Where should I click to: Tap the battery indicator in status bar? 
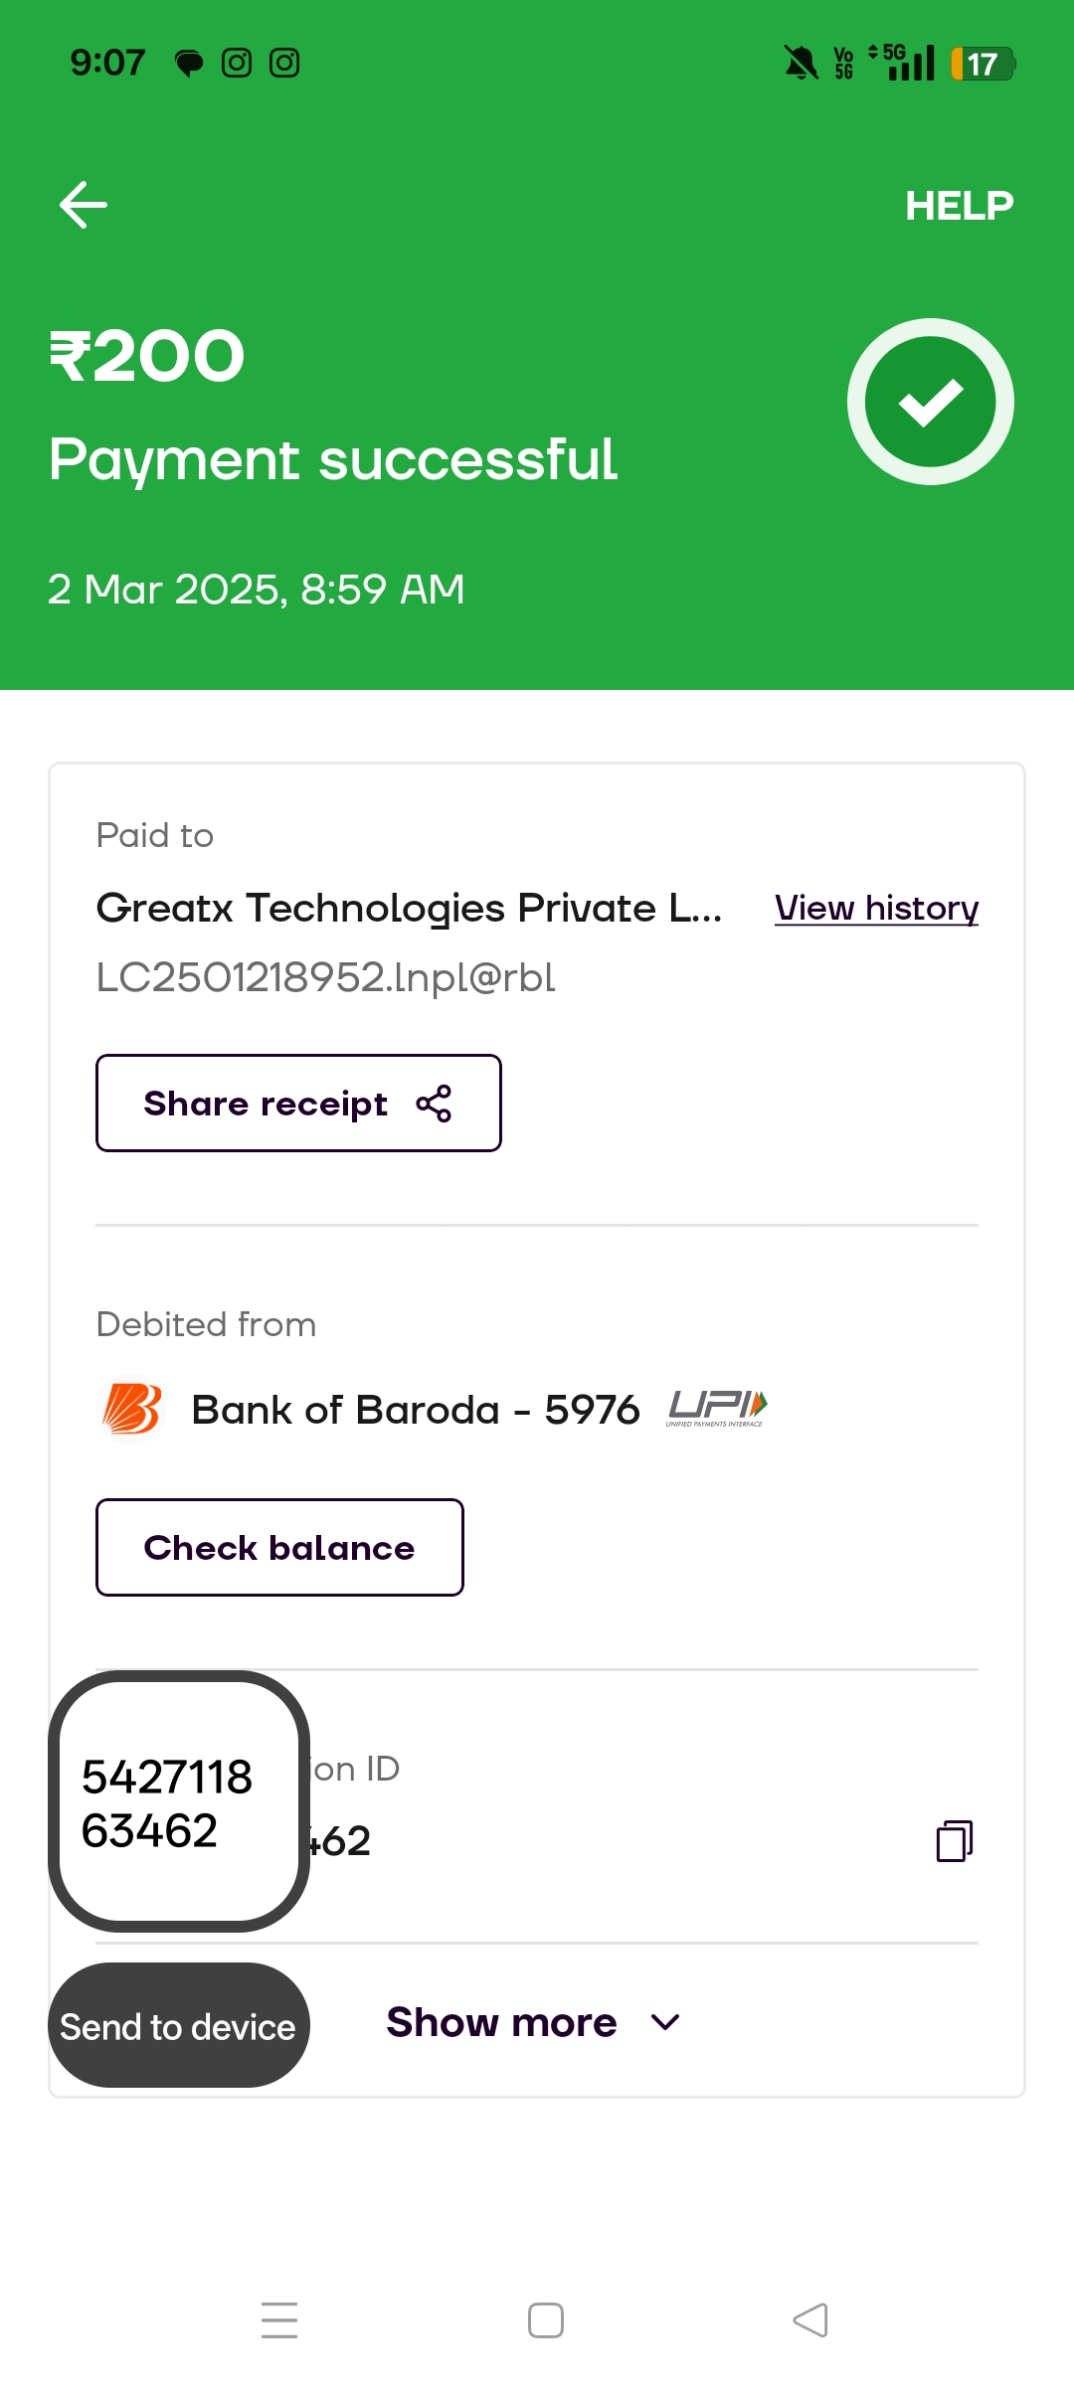point(982,64)
